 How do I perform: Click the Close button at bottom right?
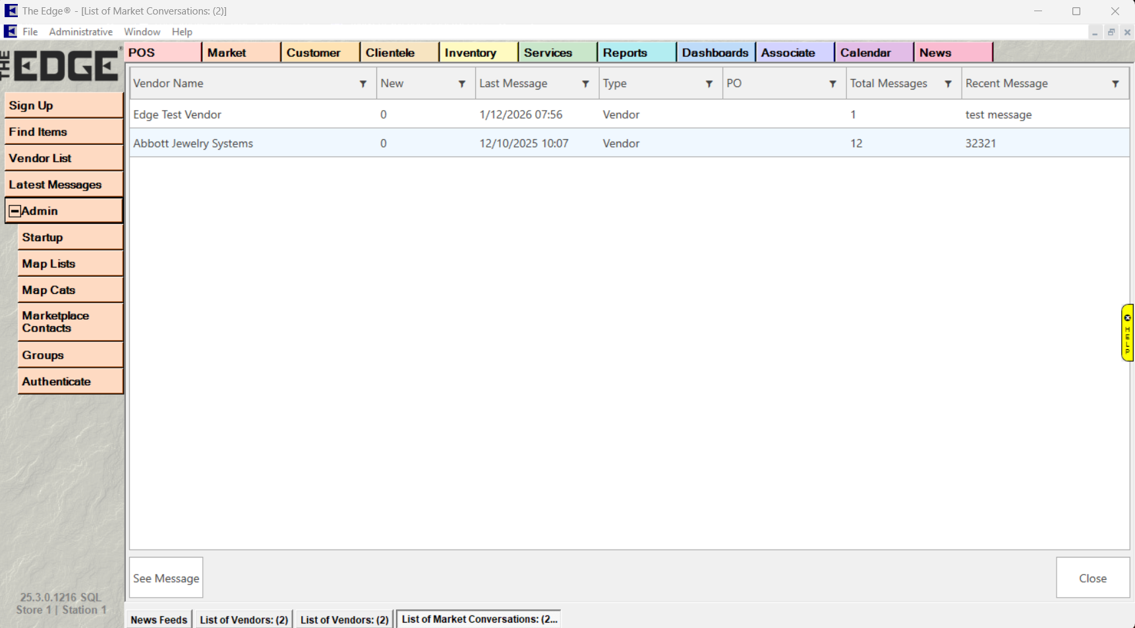[x=1092, y=578]
